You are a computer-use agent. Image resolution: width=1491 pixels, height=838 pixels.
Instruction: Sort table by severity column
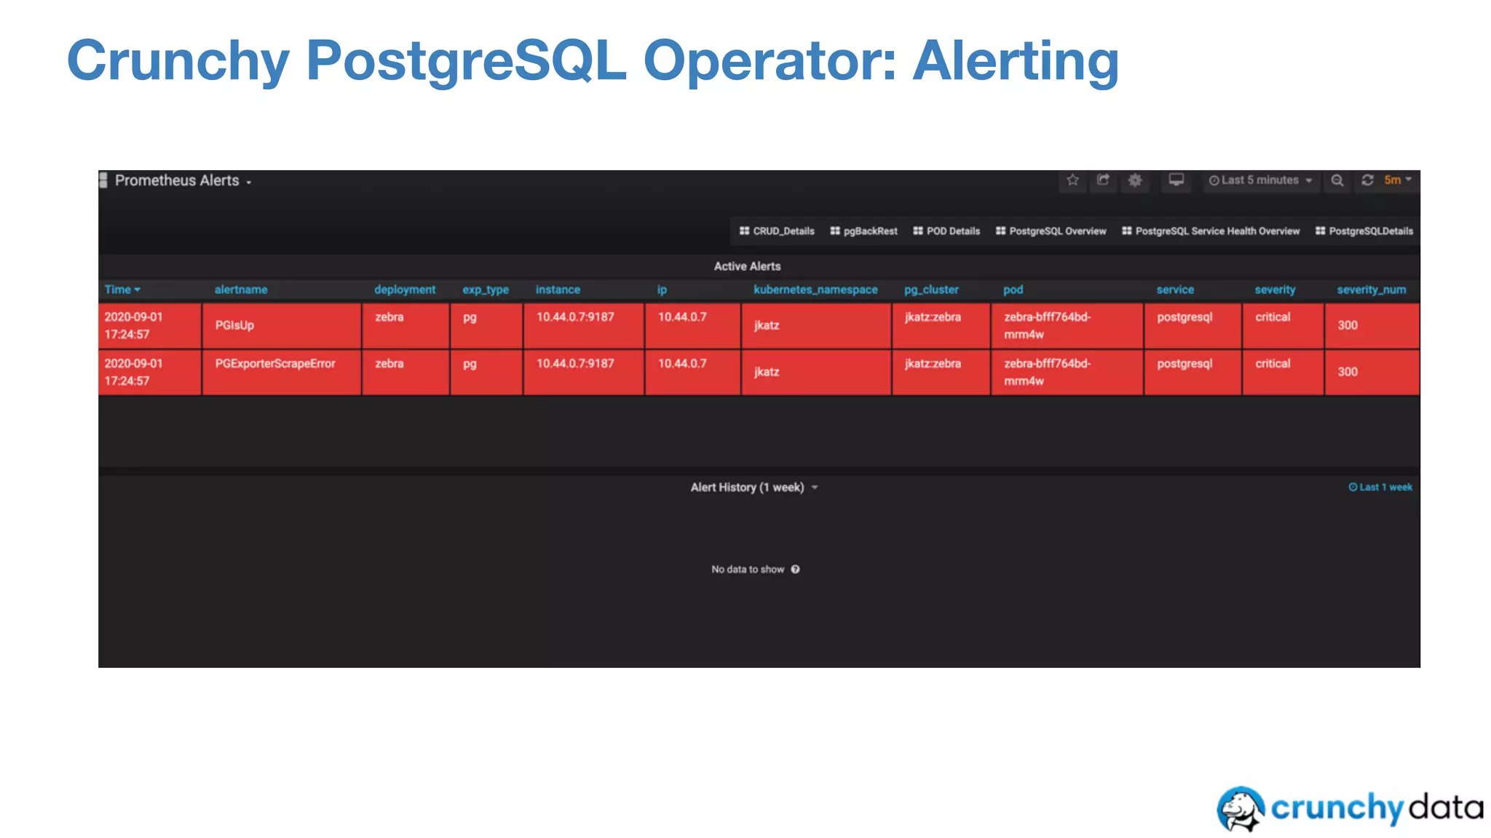(1275, 290)
